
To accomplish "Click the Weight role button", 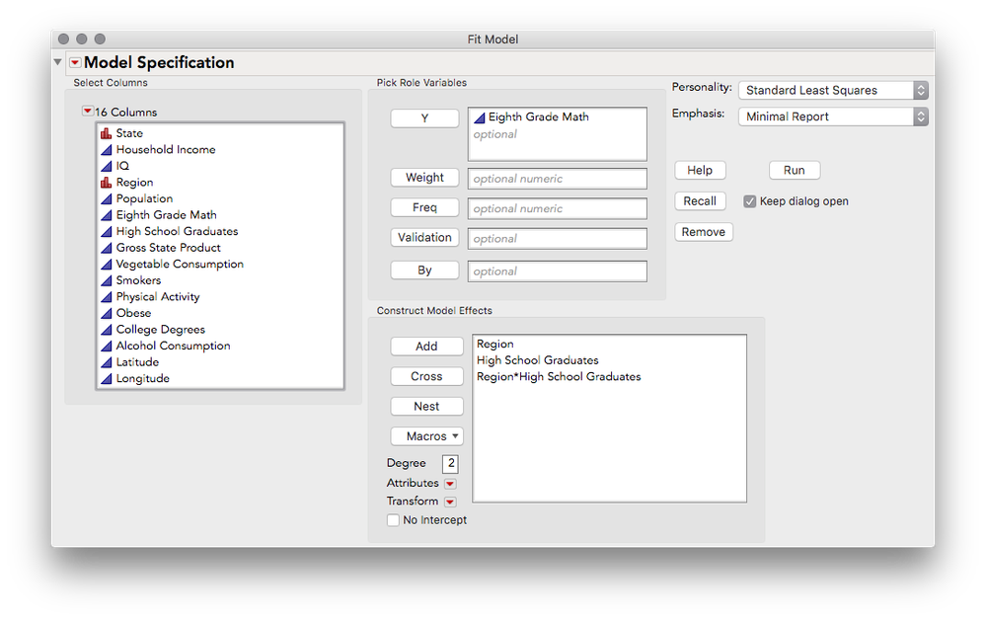I will tap(424, 178).
